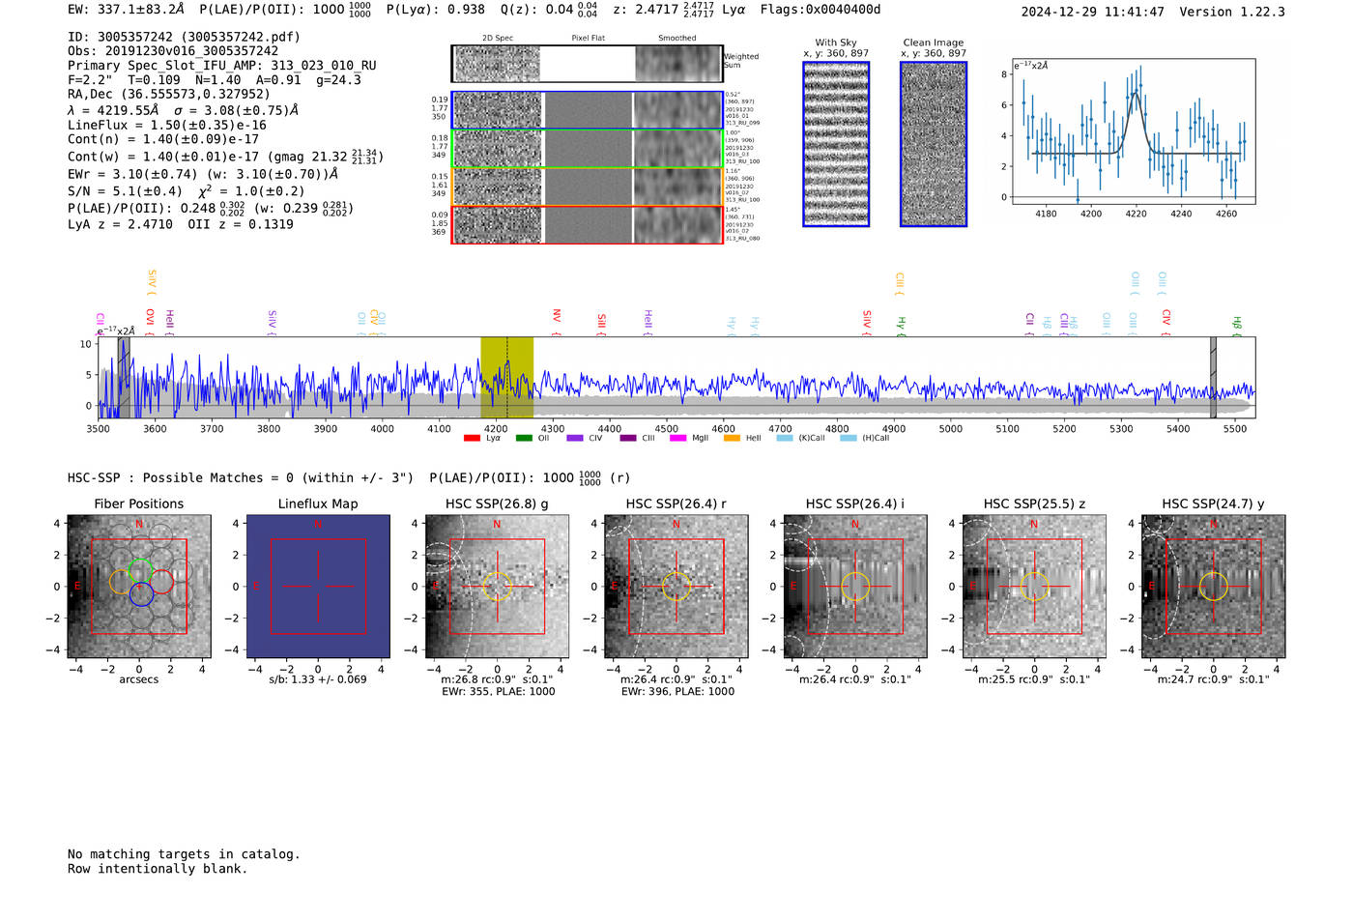The height and width of the screenshot is (921, 1353).
Task: Click the HeII orange legend swatch
Action: [x=732, y=438]
